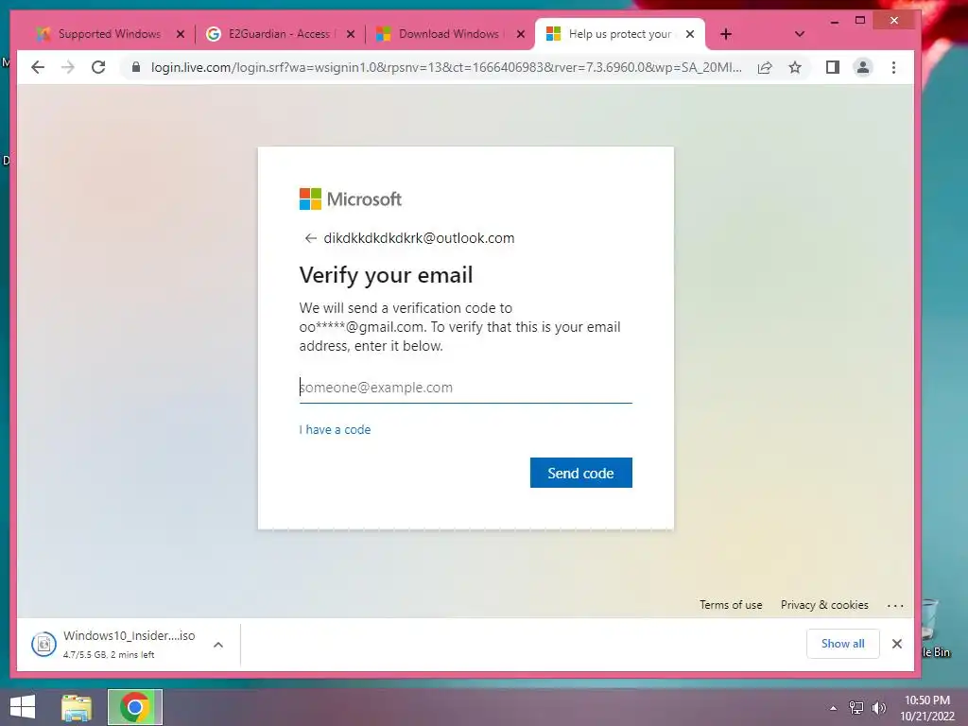Open the Chrome side panel

coord(832,67)
